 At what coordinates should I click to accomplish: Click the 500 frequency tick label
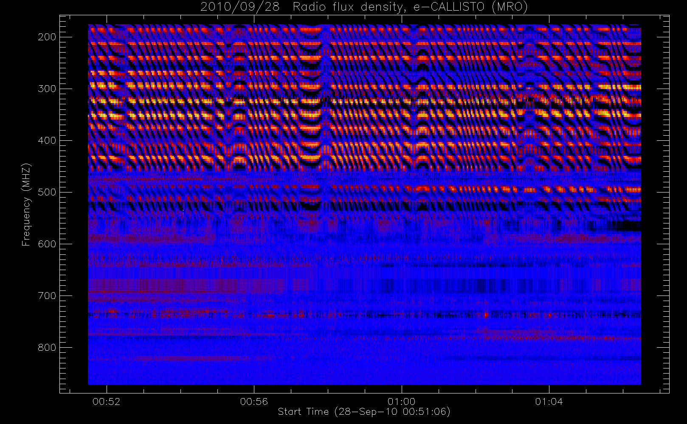pyautogui.click(x=47, y=192)
